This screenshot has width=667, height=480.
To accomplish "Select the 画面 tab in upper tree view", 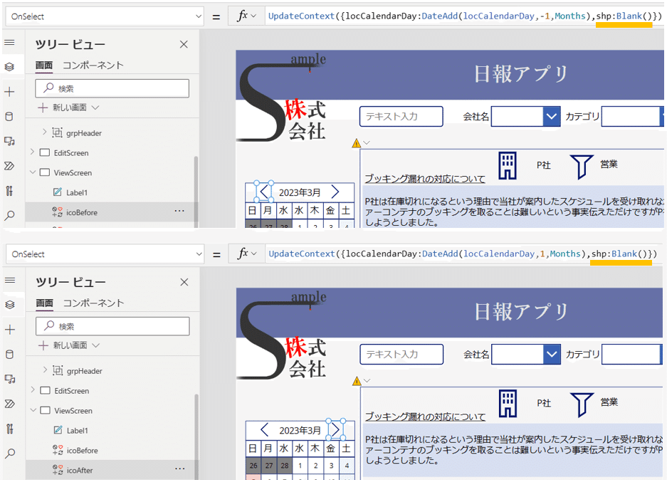I will (44, 66).
